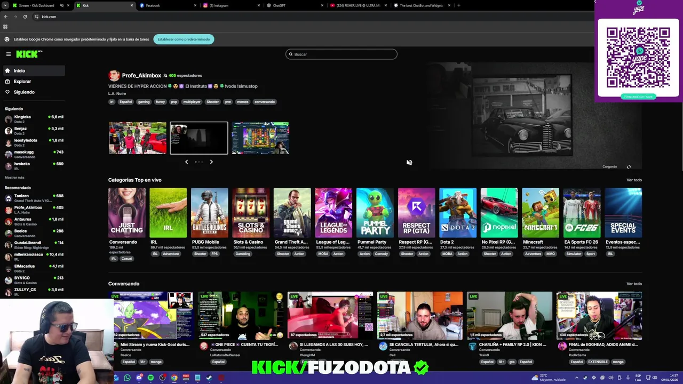The width and height of the screenshot is (683, 384).
Task: Open Google Chrome taskbar icon
Action: (174, 378)
